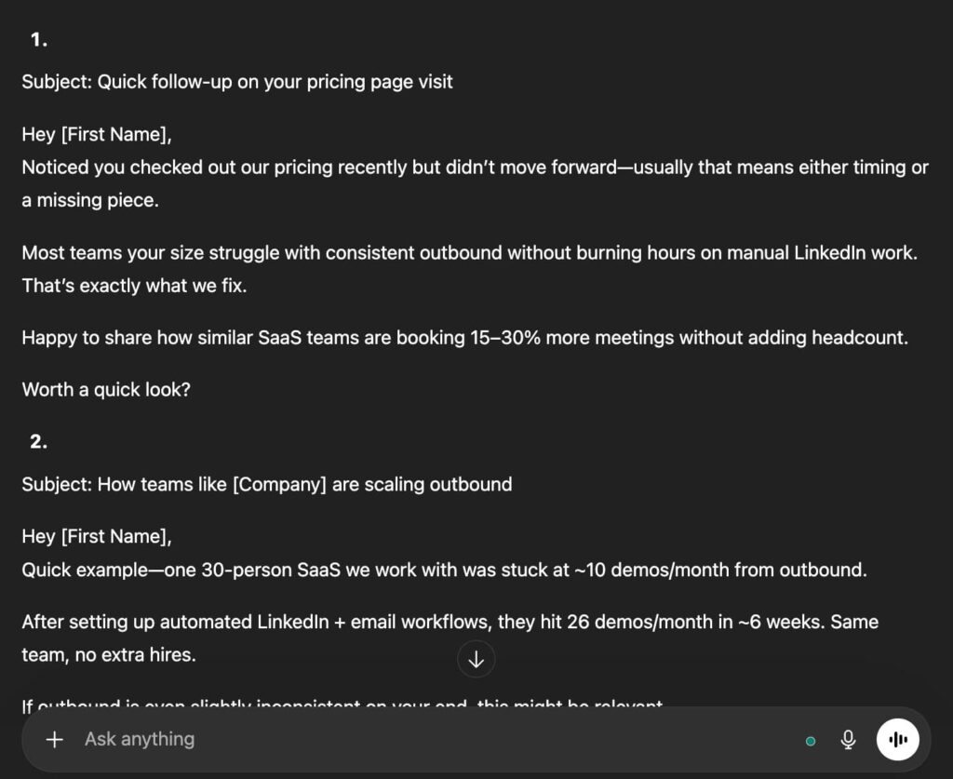This screenshot has height=779, width=953.
Task: Select the heading numbered 2
Action: tap(37, 442)
